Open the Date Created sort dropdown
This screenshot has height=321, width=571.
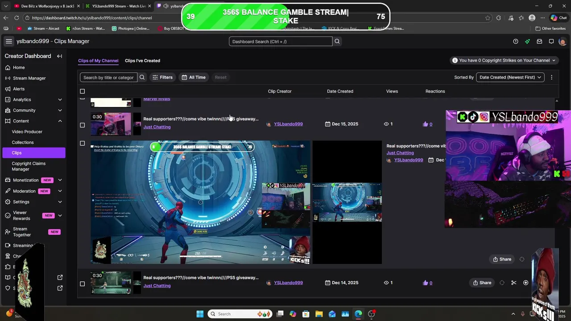[510, 77]
